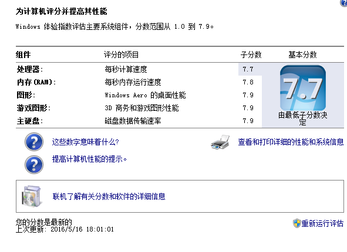Click the 游戏图形 subscore 7.9
Image resolution: width=347 pixels, height=252 pixels.
[x=248, y=108]
